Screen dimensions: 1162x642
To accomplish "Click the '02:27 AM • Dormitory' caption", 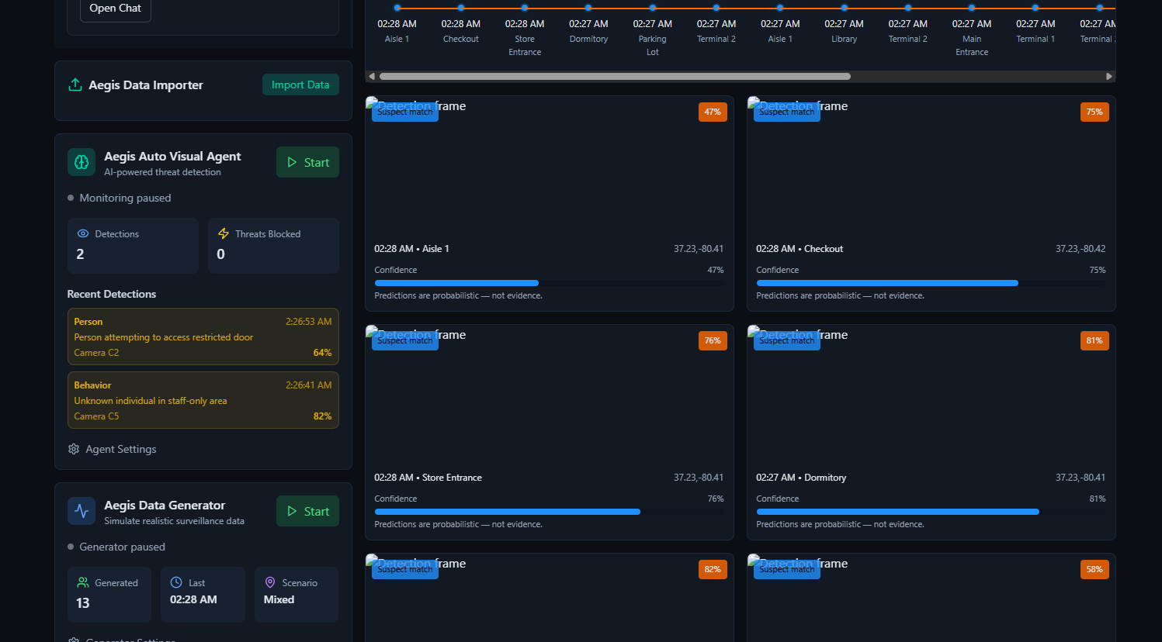I will (x=801, y=478).
